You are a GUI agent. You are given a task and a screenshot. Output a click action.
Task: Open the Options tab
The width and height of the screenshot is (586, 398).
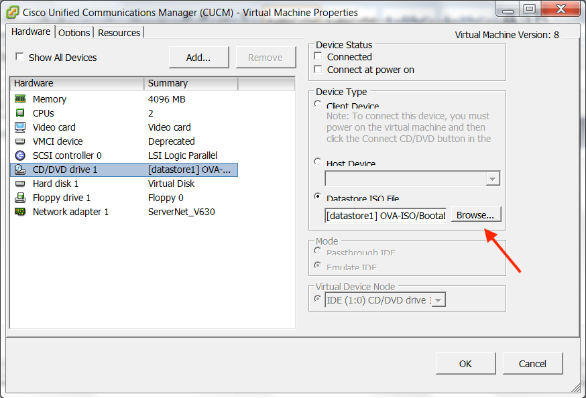click(x=74, y=33)
